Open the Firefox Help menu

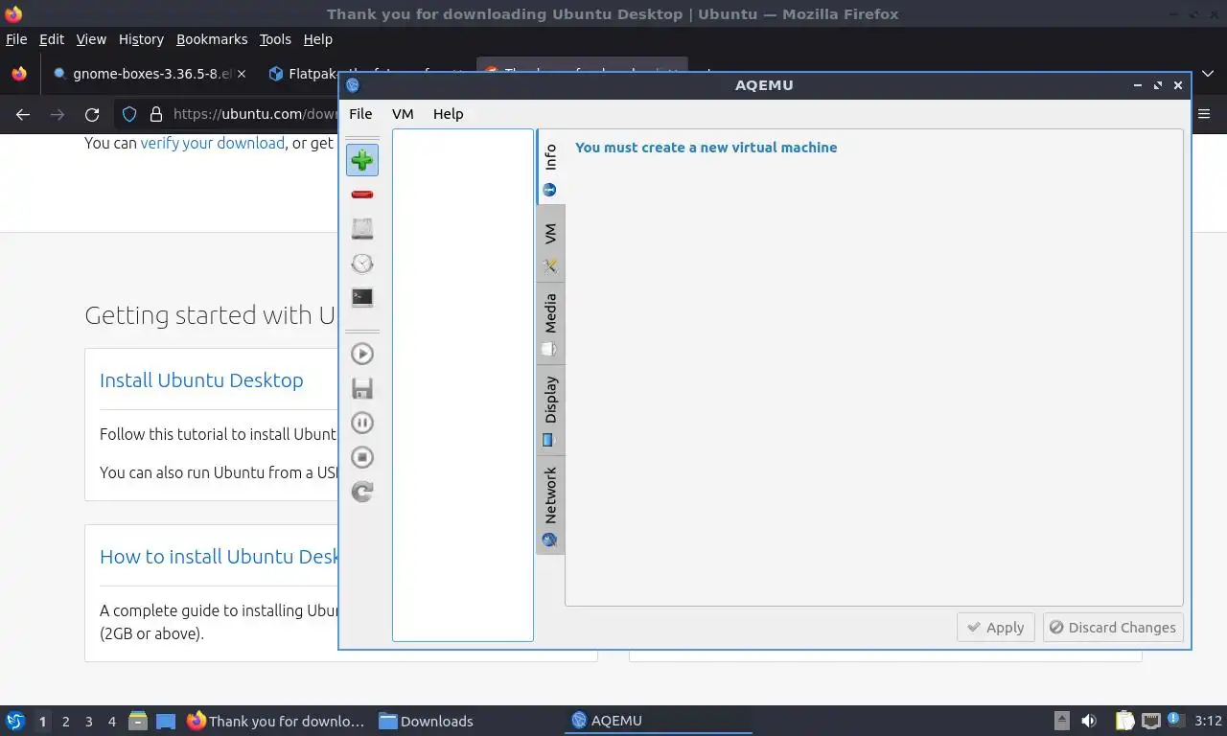(317, 39)
